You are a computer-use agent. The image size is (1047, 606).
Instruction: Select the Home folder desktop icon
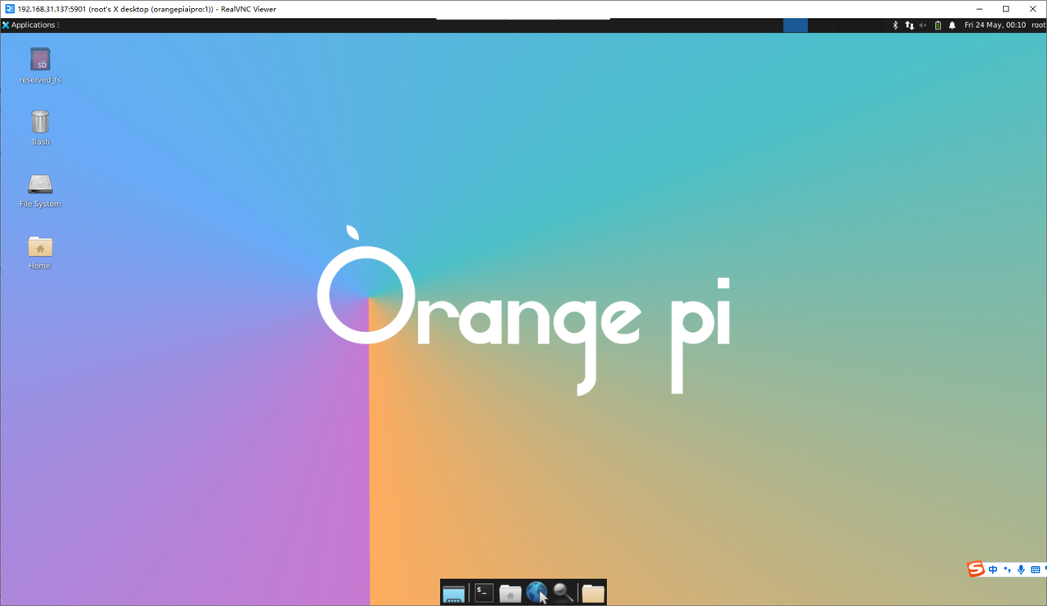(x=40, y=252)
